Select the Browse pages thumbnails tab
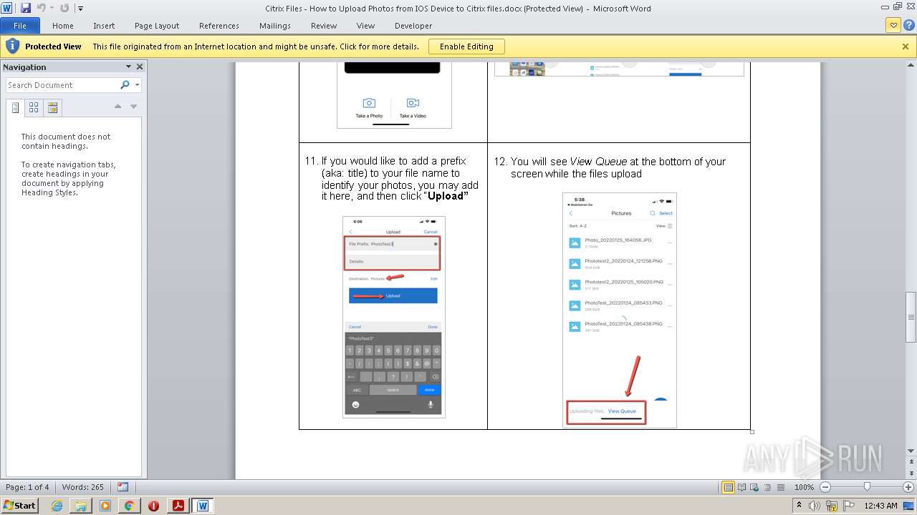This screenshot has height=515, width=917. 34,108
